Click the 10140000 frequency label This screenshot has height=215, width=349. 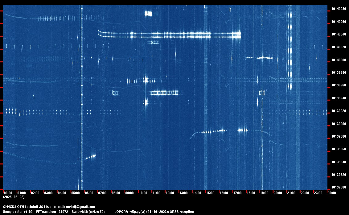click(339, 60)
